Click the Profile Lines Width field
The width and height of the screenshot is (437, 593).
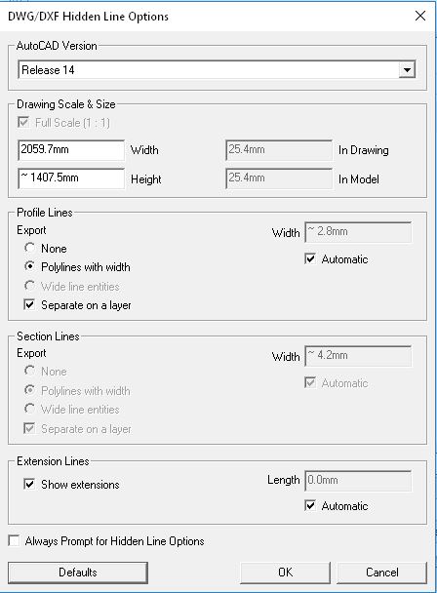click(x=358, y=232)
